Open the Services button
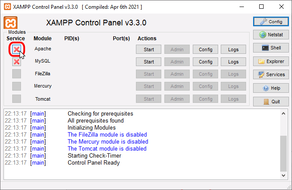 [271, 74]
